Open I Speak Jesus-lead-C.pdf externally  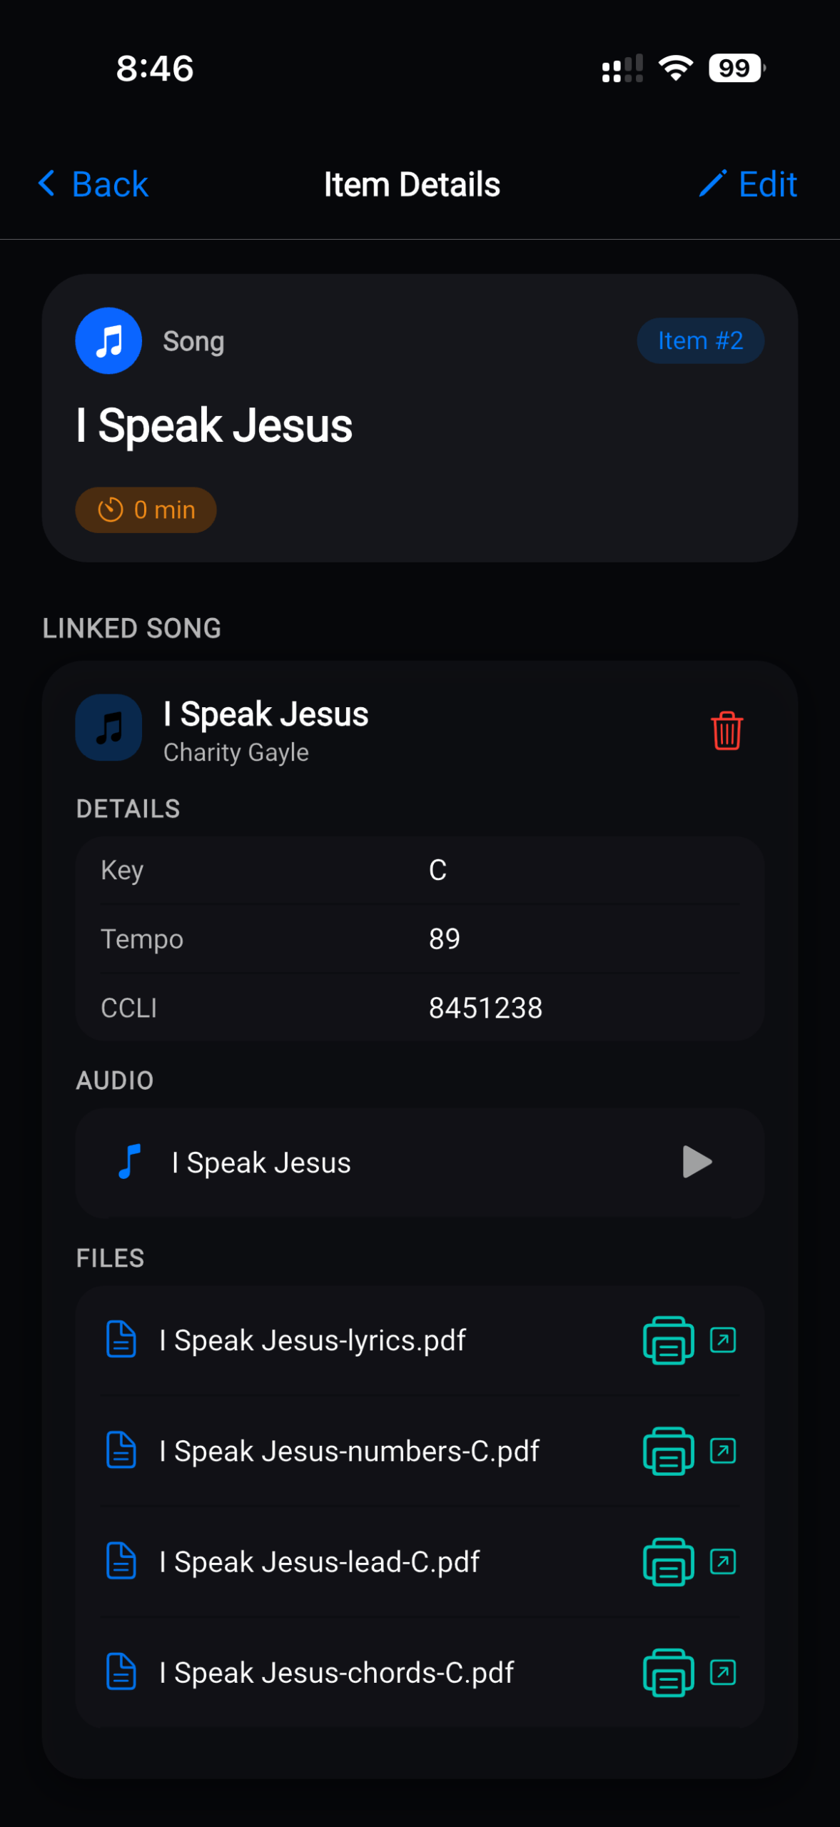pyautogui.click(x=722, y=1562)
